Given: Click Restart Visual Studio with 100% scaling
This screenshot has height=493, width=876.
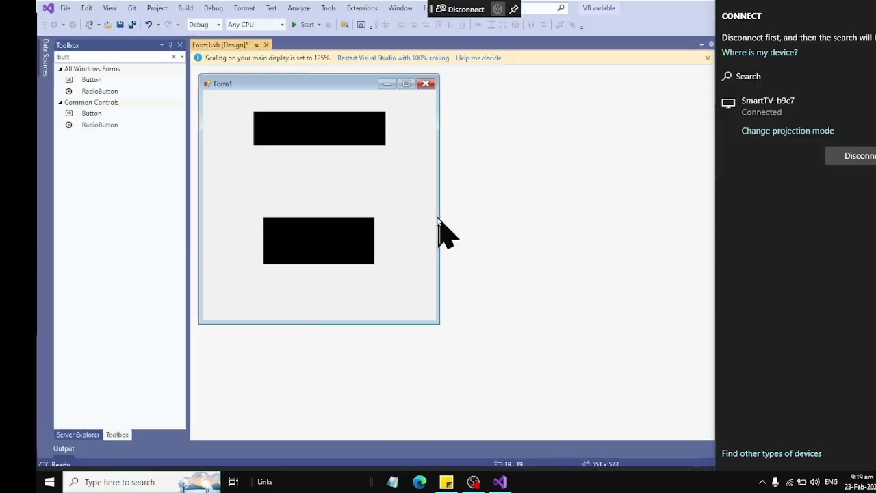Looking at the screenshot, I should click(393, 58).
